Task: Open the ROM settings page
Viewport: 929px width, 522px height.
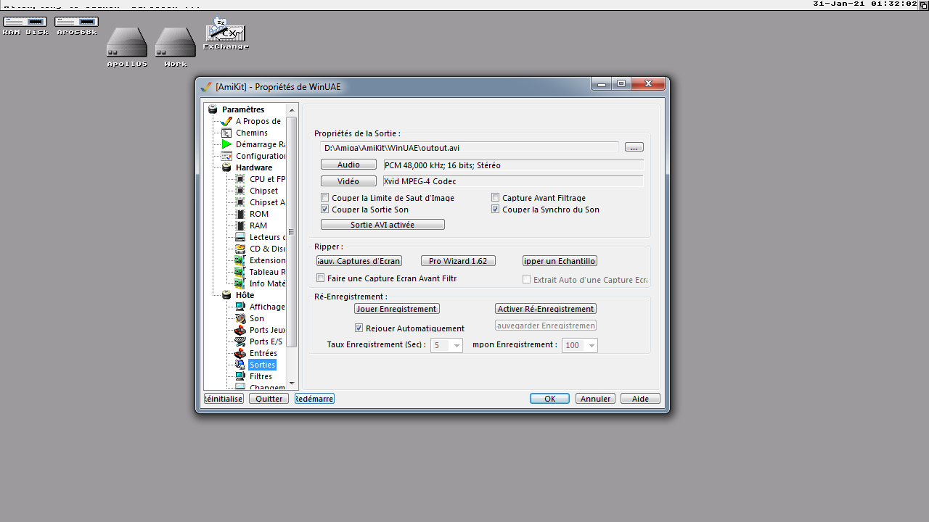Action: pyautogui.click(x=259, y=214)
